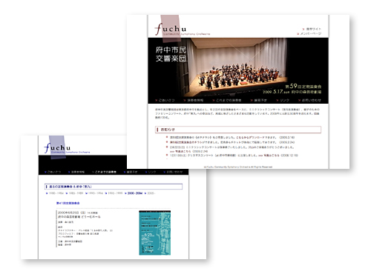Select リンク in the upper page's nav
This screenshot has height=274, width=371.
click(x=283, y=100)
